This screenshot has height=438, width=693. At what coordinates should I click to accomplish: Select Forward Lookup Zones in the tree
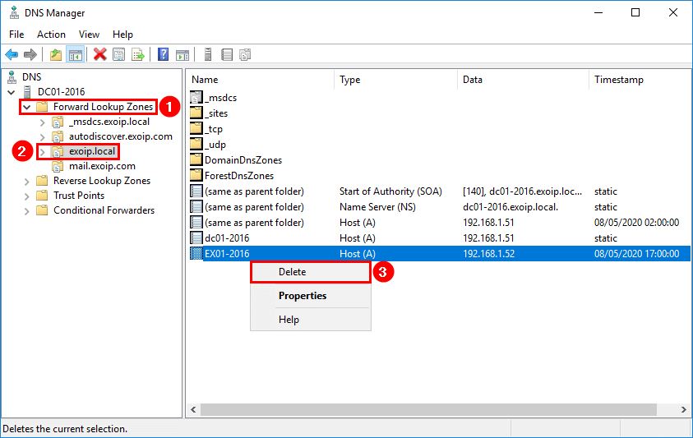click(103, 107)
